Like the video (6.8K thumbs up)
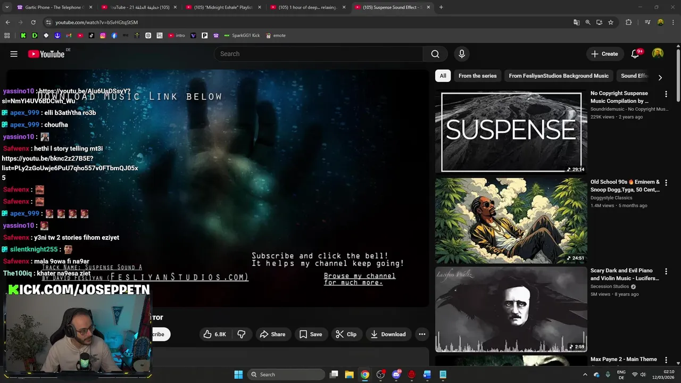681x383 pixels. point(215,334)
